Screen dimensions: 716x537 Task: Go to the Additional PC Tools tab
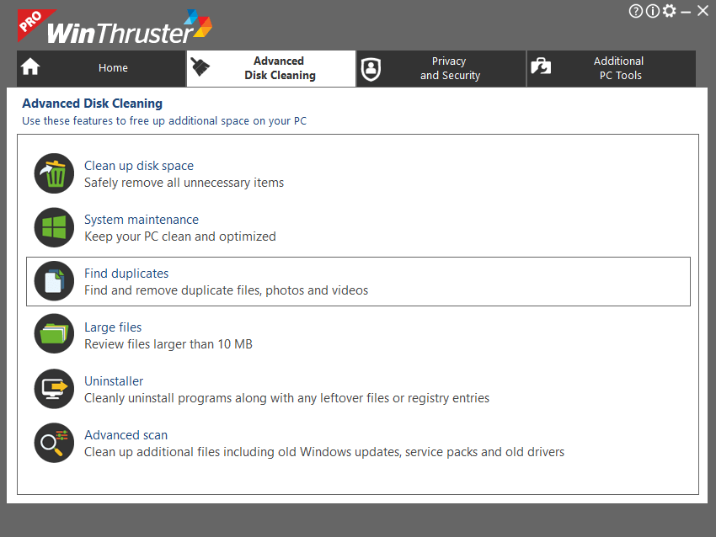[612, 68]
